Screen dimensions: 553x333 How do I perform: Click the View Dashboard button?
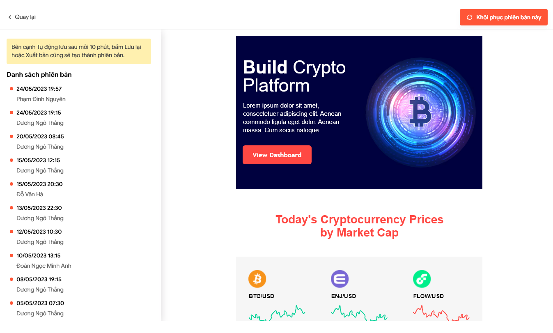pos(277,155)
